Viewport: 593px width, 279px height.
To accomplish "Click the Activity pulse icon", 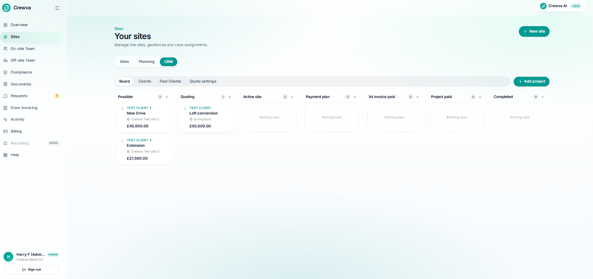I will [6, 119].
